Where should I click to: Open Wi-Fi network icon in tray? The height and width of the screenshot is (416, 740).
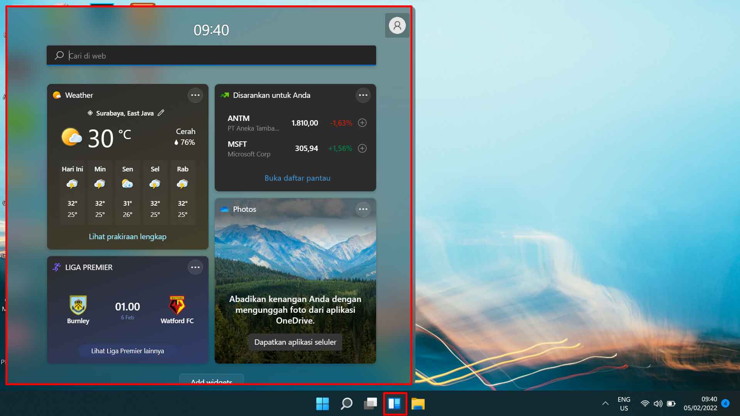point(645,404)
